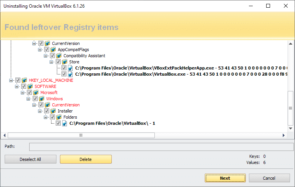Screen dimensions: 295x187
Task: Select C:\Program Files\Oracle\VirtualBox\ - 1 text
Action: [112, 123]
